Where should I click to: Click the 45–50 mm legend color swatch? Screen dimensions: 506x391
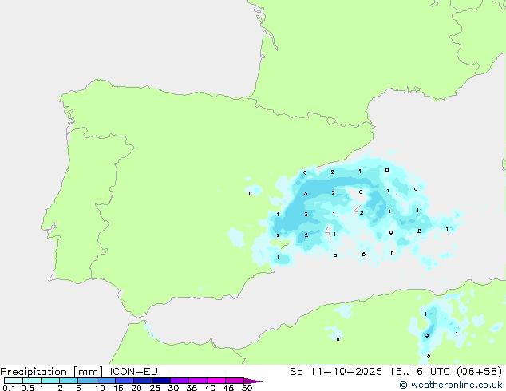click(235, 381)
